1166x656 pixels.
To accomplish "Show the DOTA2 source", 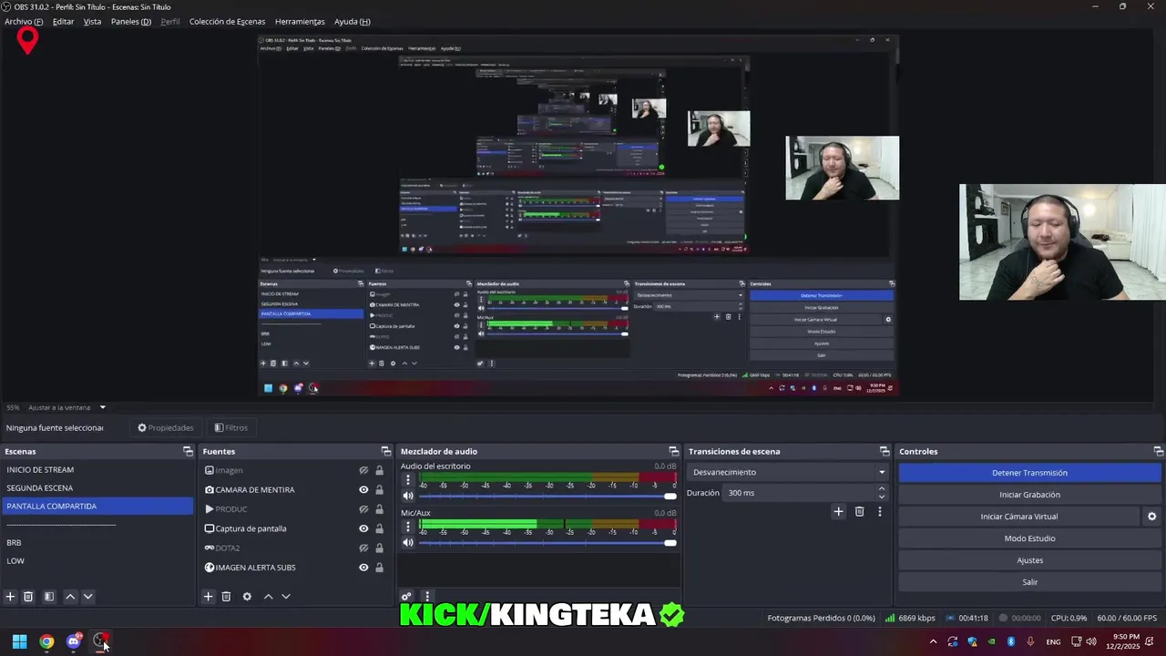I will coord(363,548).
